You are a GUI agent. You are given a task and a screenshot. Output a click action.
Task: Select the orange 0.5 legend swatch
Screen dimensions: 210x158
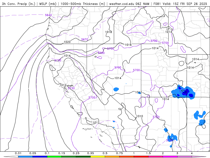coord(112,157)
